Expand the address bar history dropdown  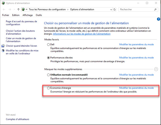pyautogui.click(x=111, y=10)
